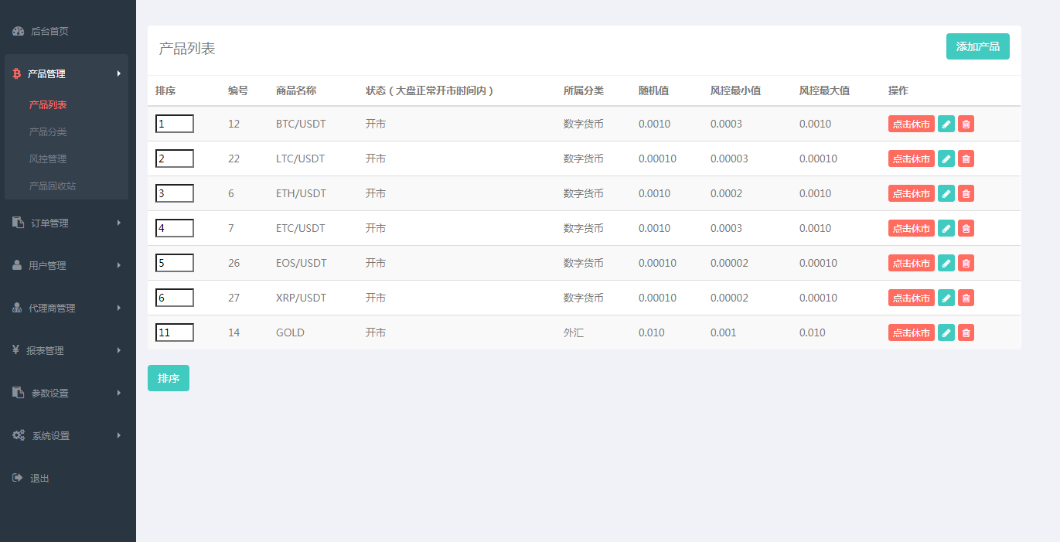Viewport: 1060px width, 542px height.
Task: Click the 商品名称 column header
Action: point(296,90)
